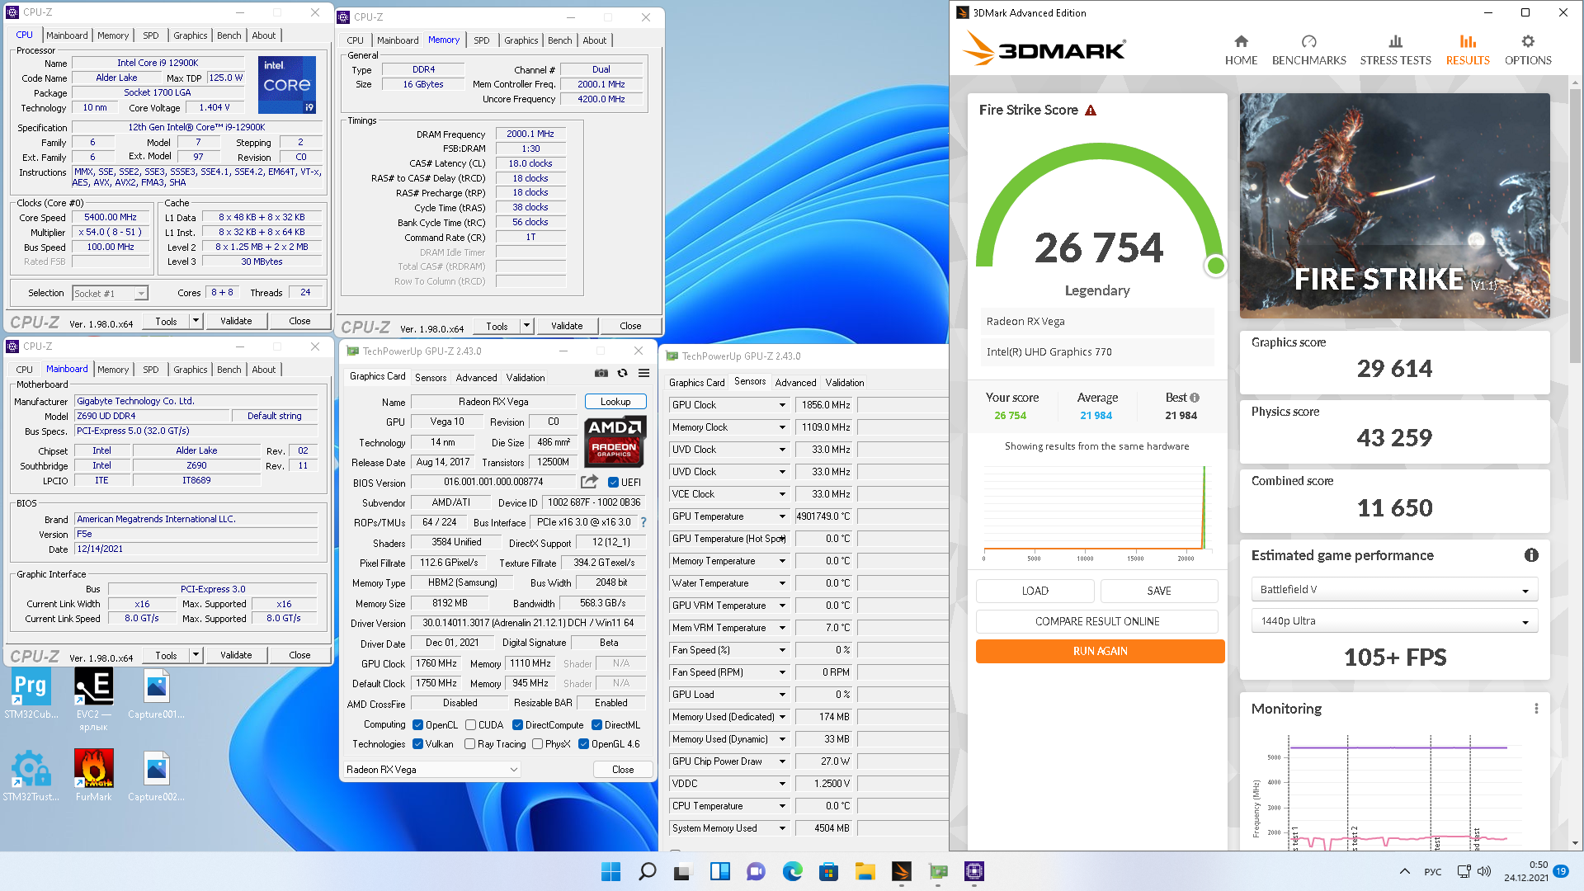
Task: Click COMPARE RESULT ONLINE button
Action: pyautogui.click(x=1097, y=621)
